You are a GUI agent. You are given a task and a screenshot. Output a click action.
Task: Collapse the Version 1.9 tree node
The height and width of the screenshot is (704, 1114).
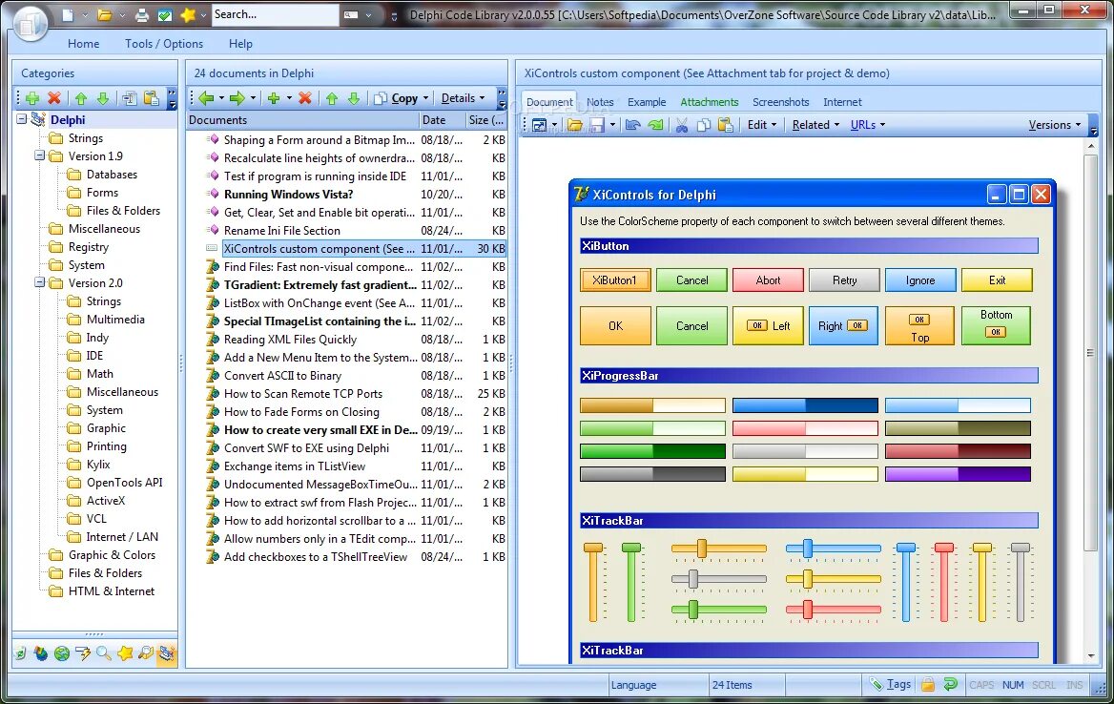(40, 155)
